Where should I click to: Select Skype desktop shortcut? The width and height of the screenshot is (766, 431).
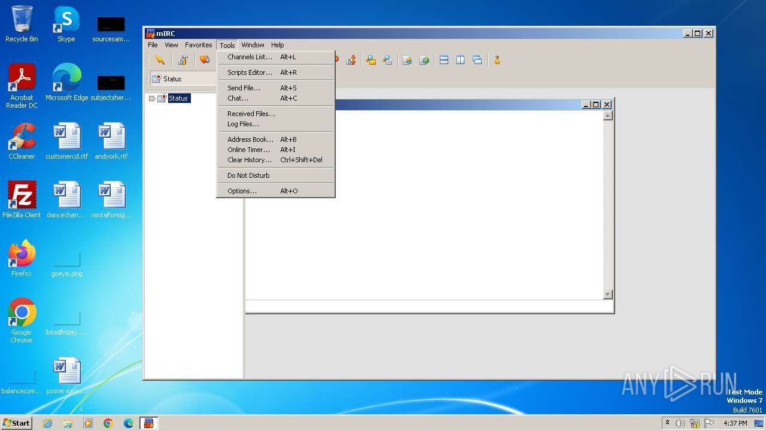[66, 25]
